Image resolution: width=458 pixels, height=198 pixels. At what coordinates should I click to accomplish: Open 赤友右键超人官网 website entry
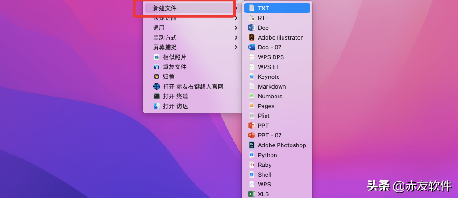[x=193, y=86]
